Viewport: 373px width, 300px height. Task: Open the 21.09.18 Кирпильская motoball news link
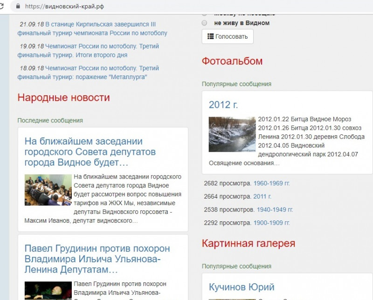pos(92,29)
